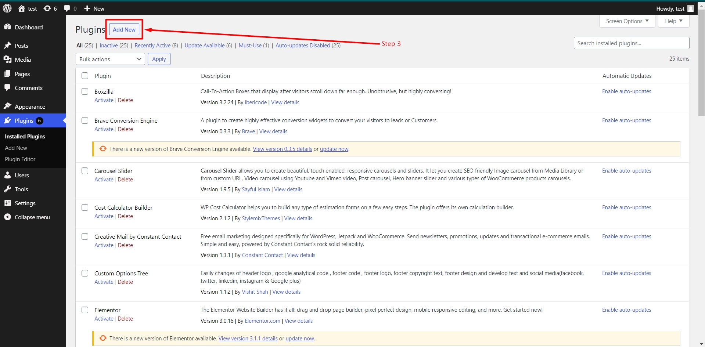705x347 pixels.
Task: Check the Elementor plugin checkbox
Action: [85, 310]
